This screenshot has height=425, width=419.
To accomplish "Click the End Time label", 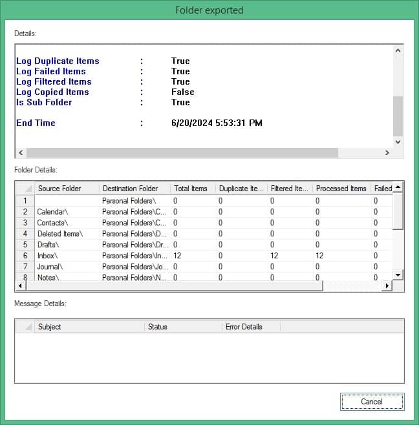I will click(x=36, y=123).
